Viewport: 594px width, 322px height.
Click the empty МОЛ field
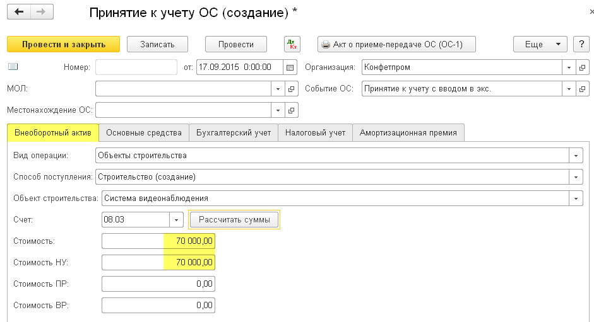183,89
